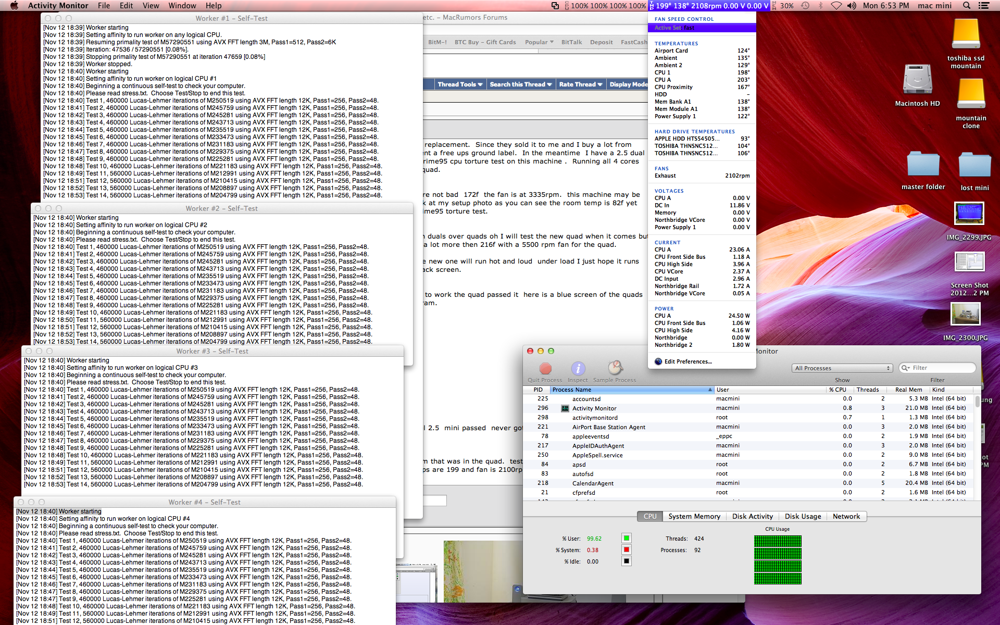The height and width of the screenshot is (625, 1000).
Task: Open Spotlight search magnifier in menu bar
Action: point(967,6)
